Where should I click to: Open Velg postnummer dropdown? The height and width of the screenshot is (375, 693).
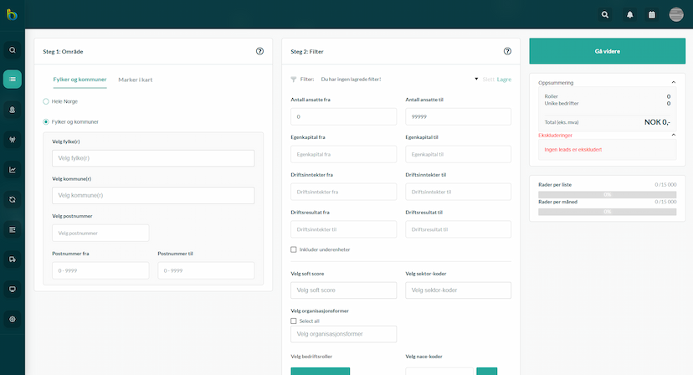coord(100,233)
